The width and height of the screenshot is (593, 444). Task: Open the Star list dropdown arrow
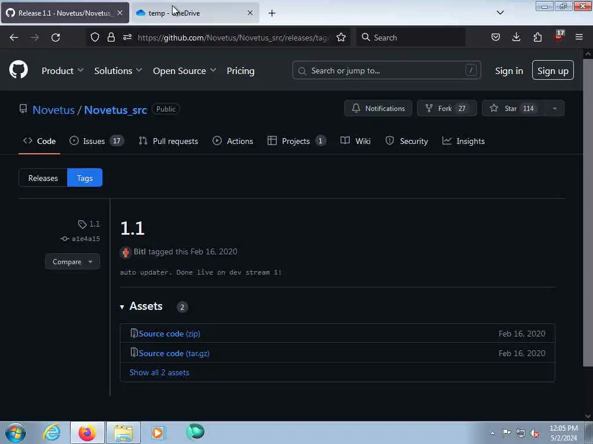tap(554, 108)
